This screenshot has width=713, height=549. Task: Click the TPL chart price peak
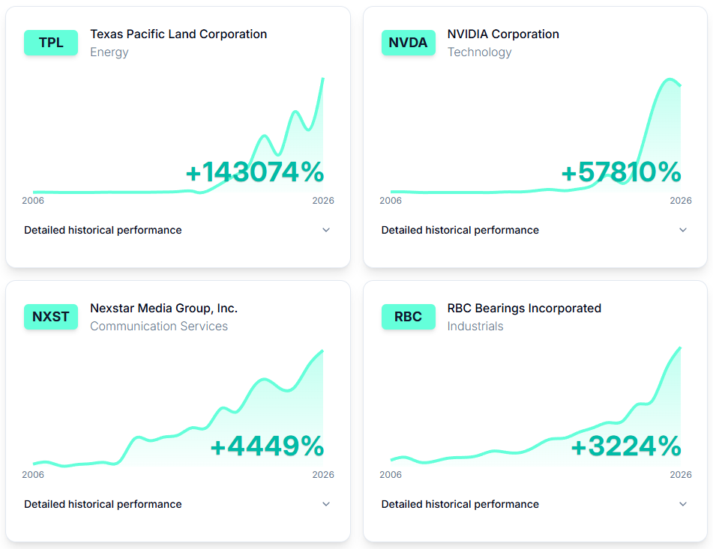click(323, 79)
